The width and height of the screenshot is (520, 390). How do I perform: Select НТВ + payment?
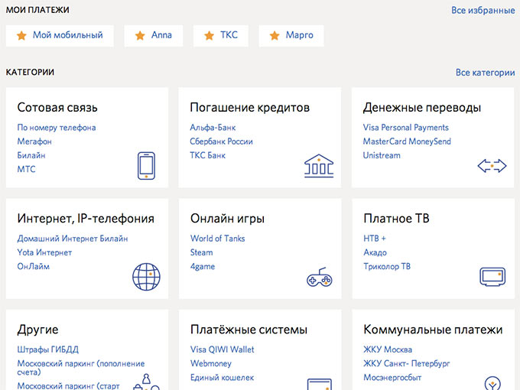pyautogui.click(x=375, y=239)
